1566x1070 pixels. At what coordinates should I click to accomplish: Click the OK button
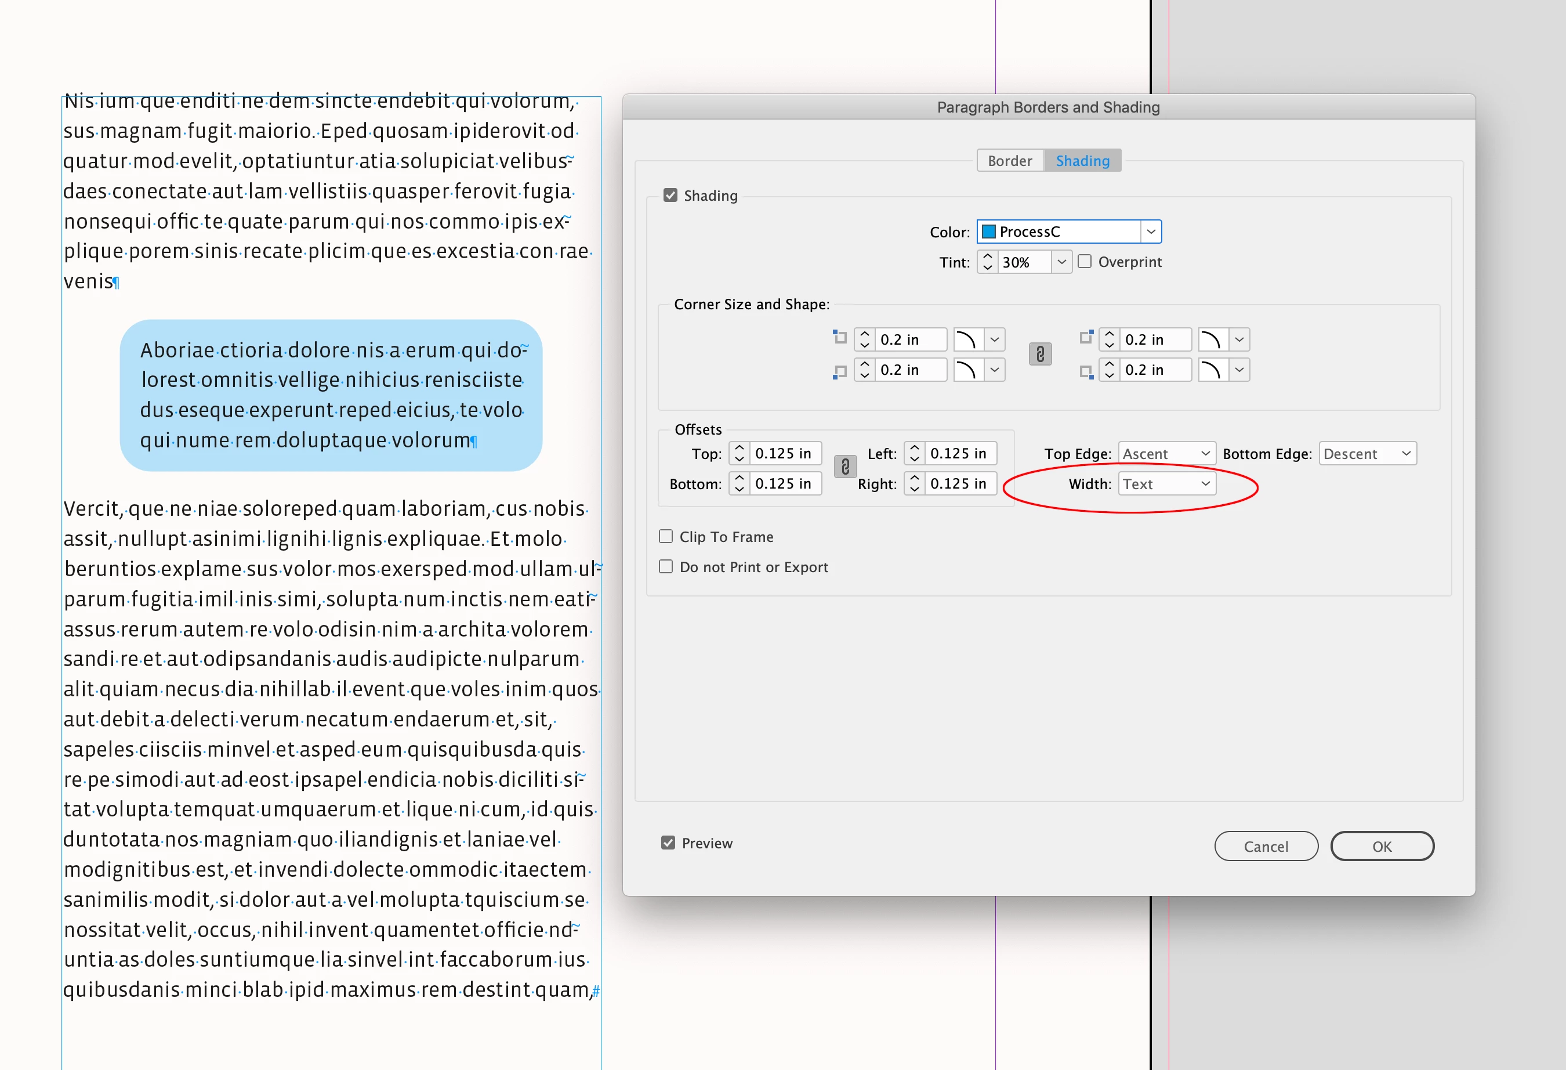click(x=1382, y=846)
